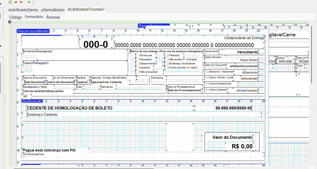317x169 pixels.
Task: Select the R$ 0,00 value label
Action: click(x=242, y=146)
